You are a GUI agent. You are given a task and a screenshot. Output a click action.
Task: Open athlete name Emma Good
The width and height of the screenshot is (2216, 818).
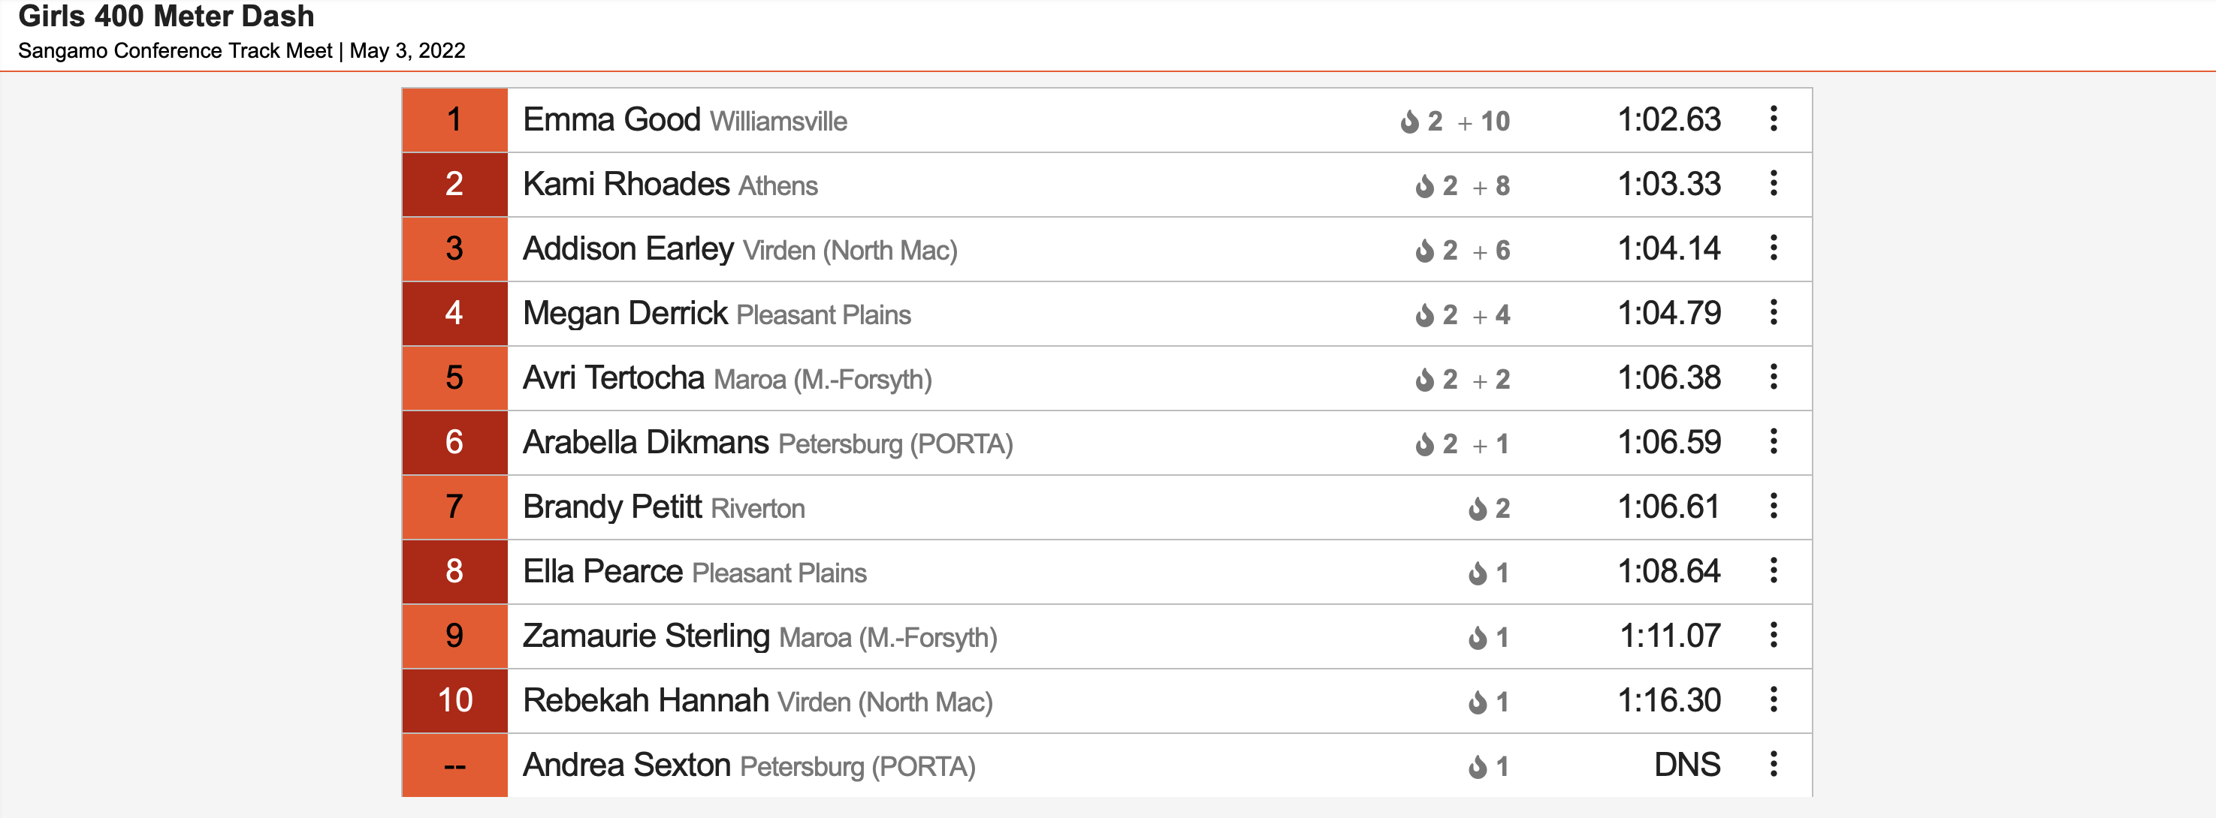click(611, 119)
